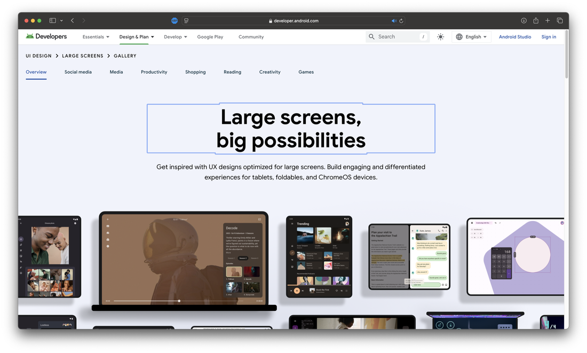The image size is (587, 353).
Task: Mute the tab audio speaker icon
Action: tap(394, 21)
